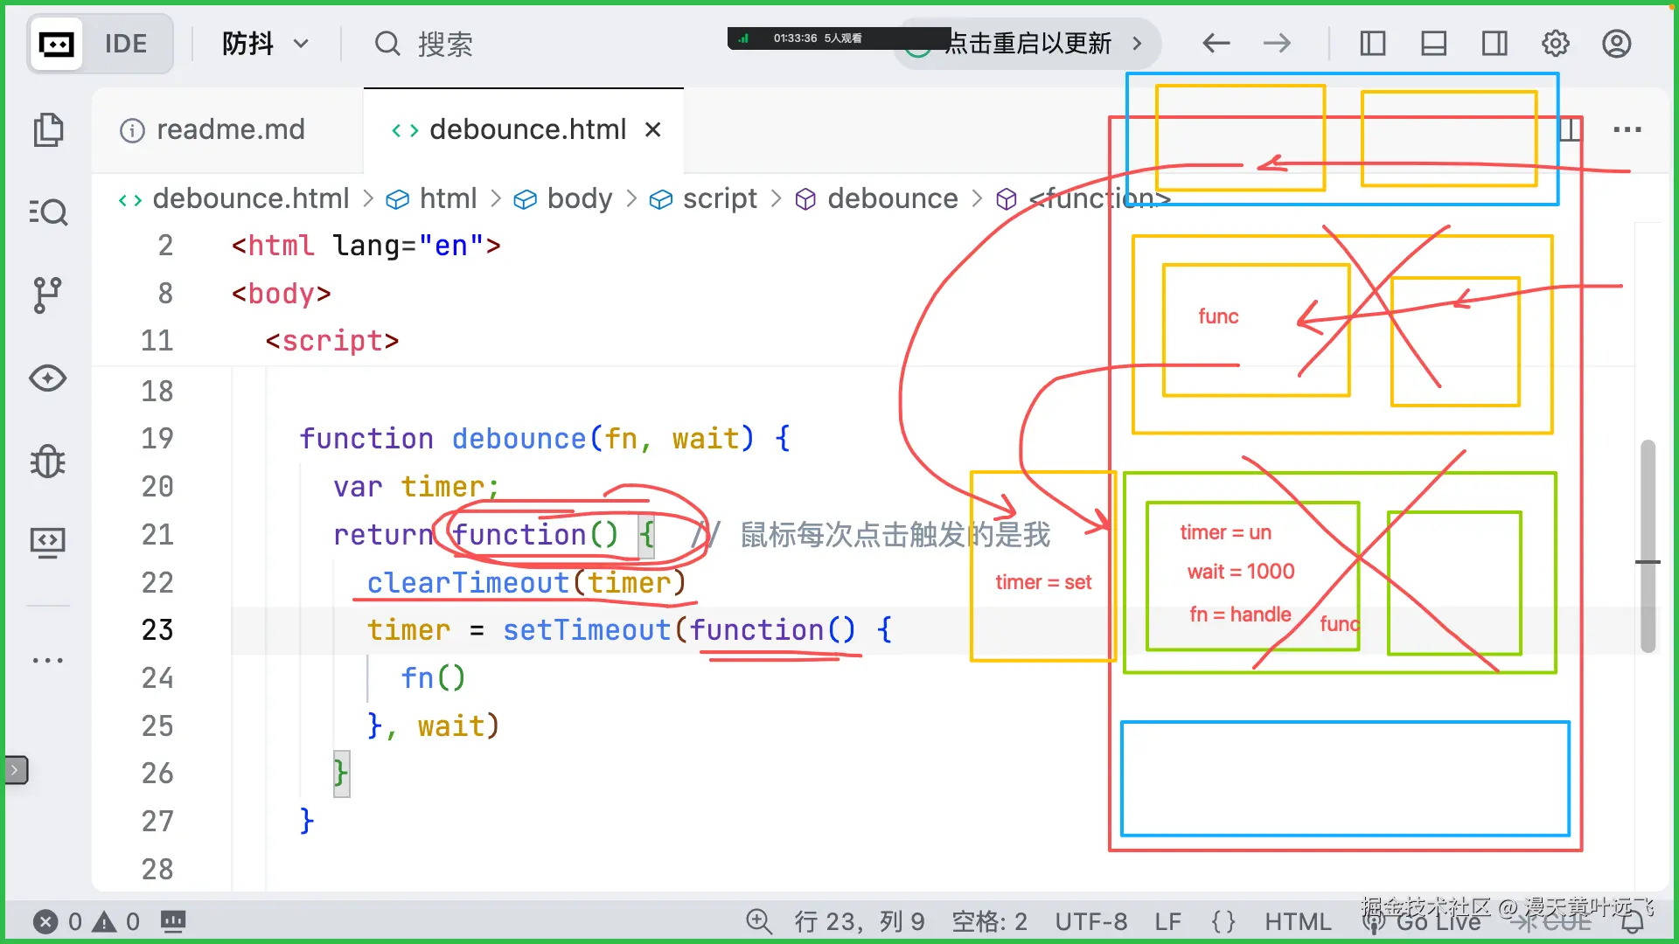Image resolution: width=1679 pixels, height=944 pixels.
Task: Open the 防抖 project dropdown
Action: click(x=264, y=43)
